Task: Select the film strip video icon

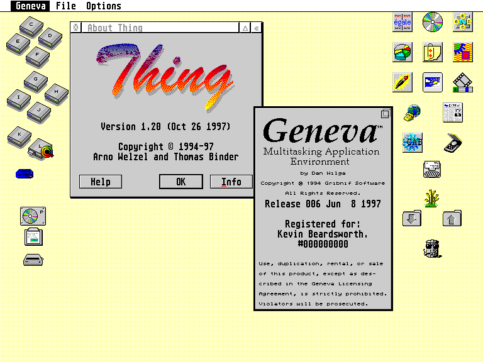Action: [463, 82]
